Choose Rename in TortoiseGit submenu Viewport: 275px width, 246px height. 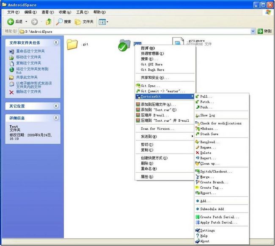point(222,148)
